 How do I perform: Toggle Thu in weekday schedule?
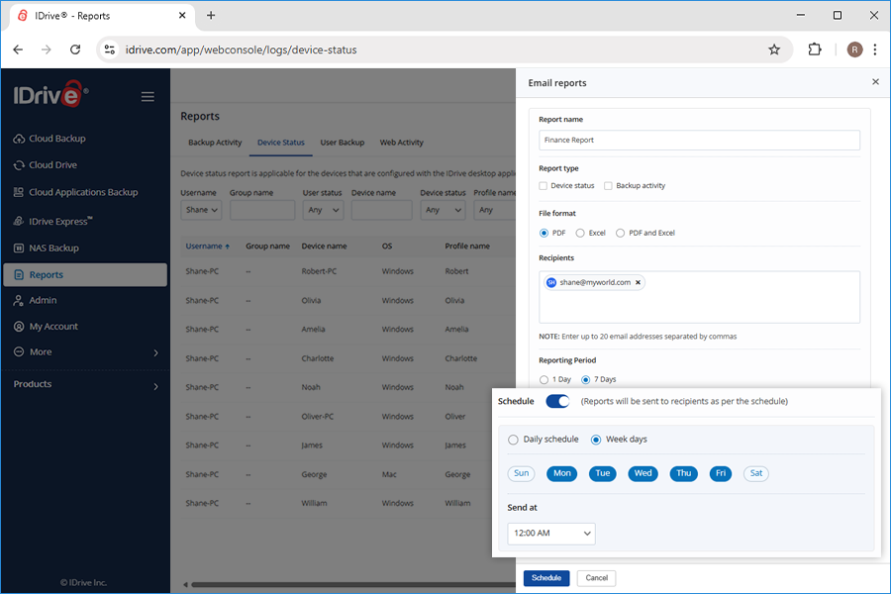683,473
